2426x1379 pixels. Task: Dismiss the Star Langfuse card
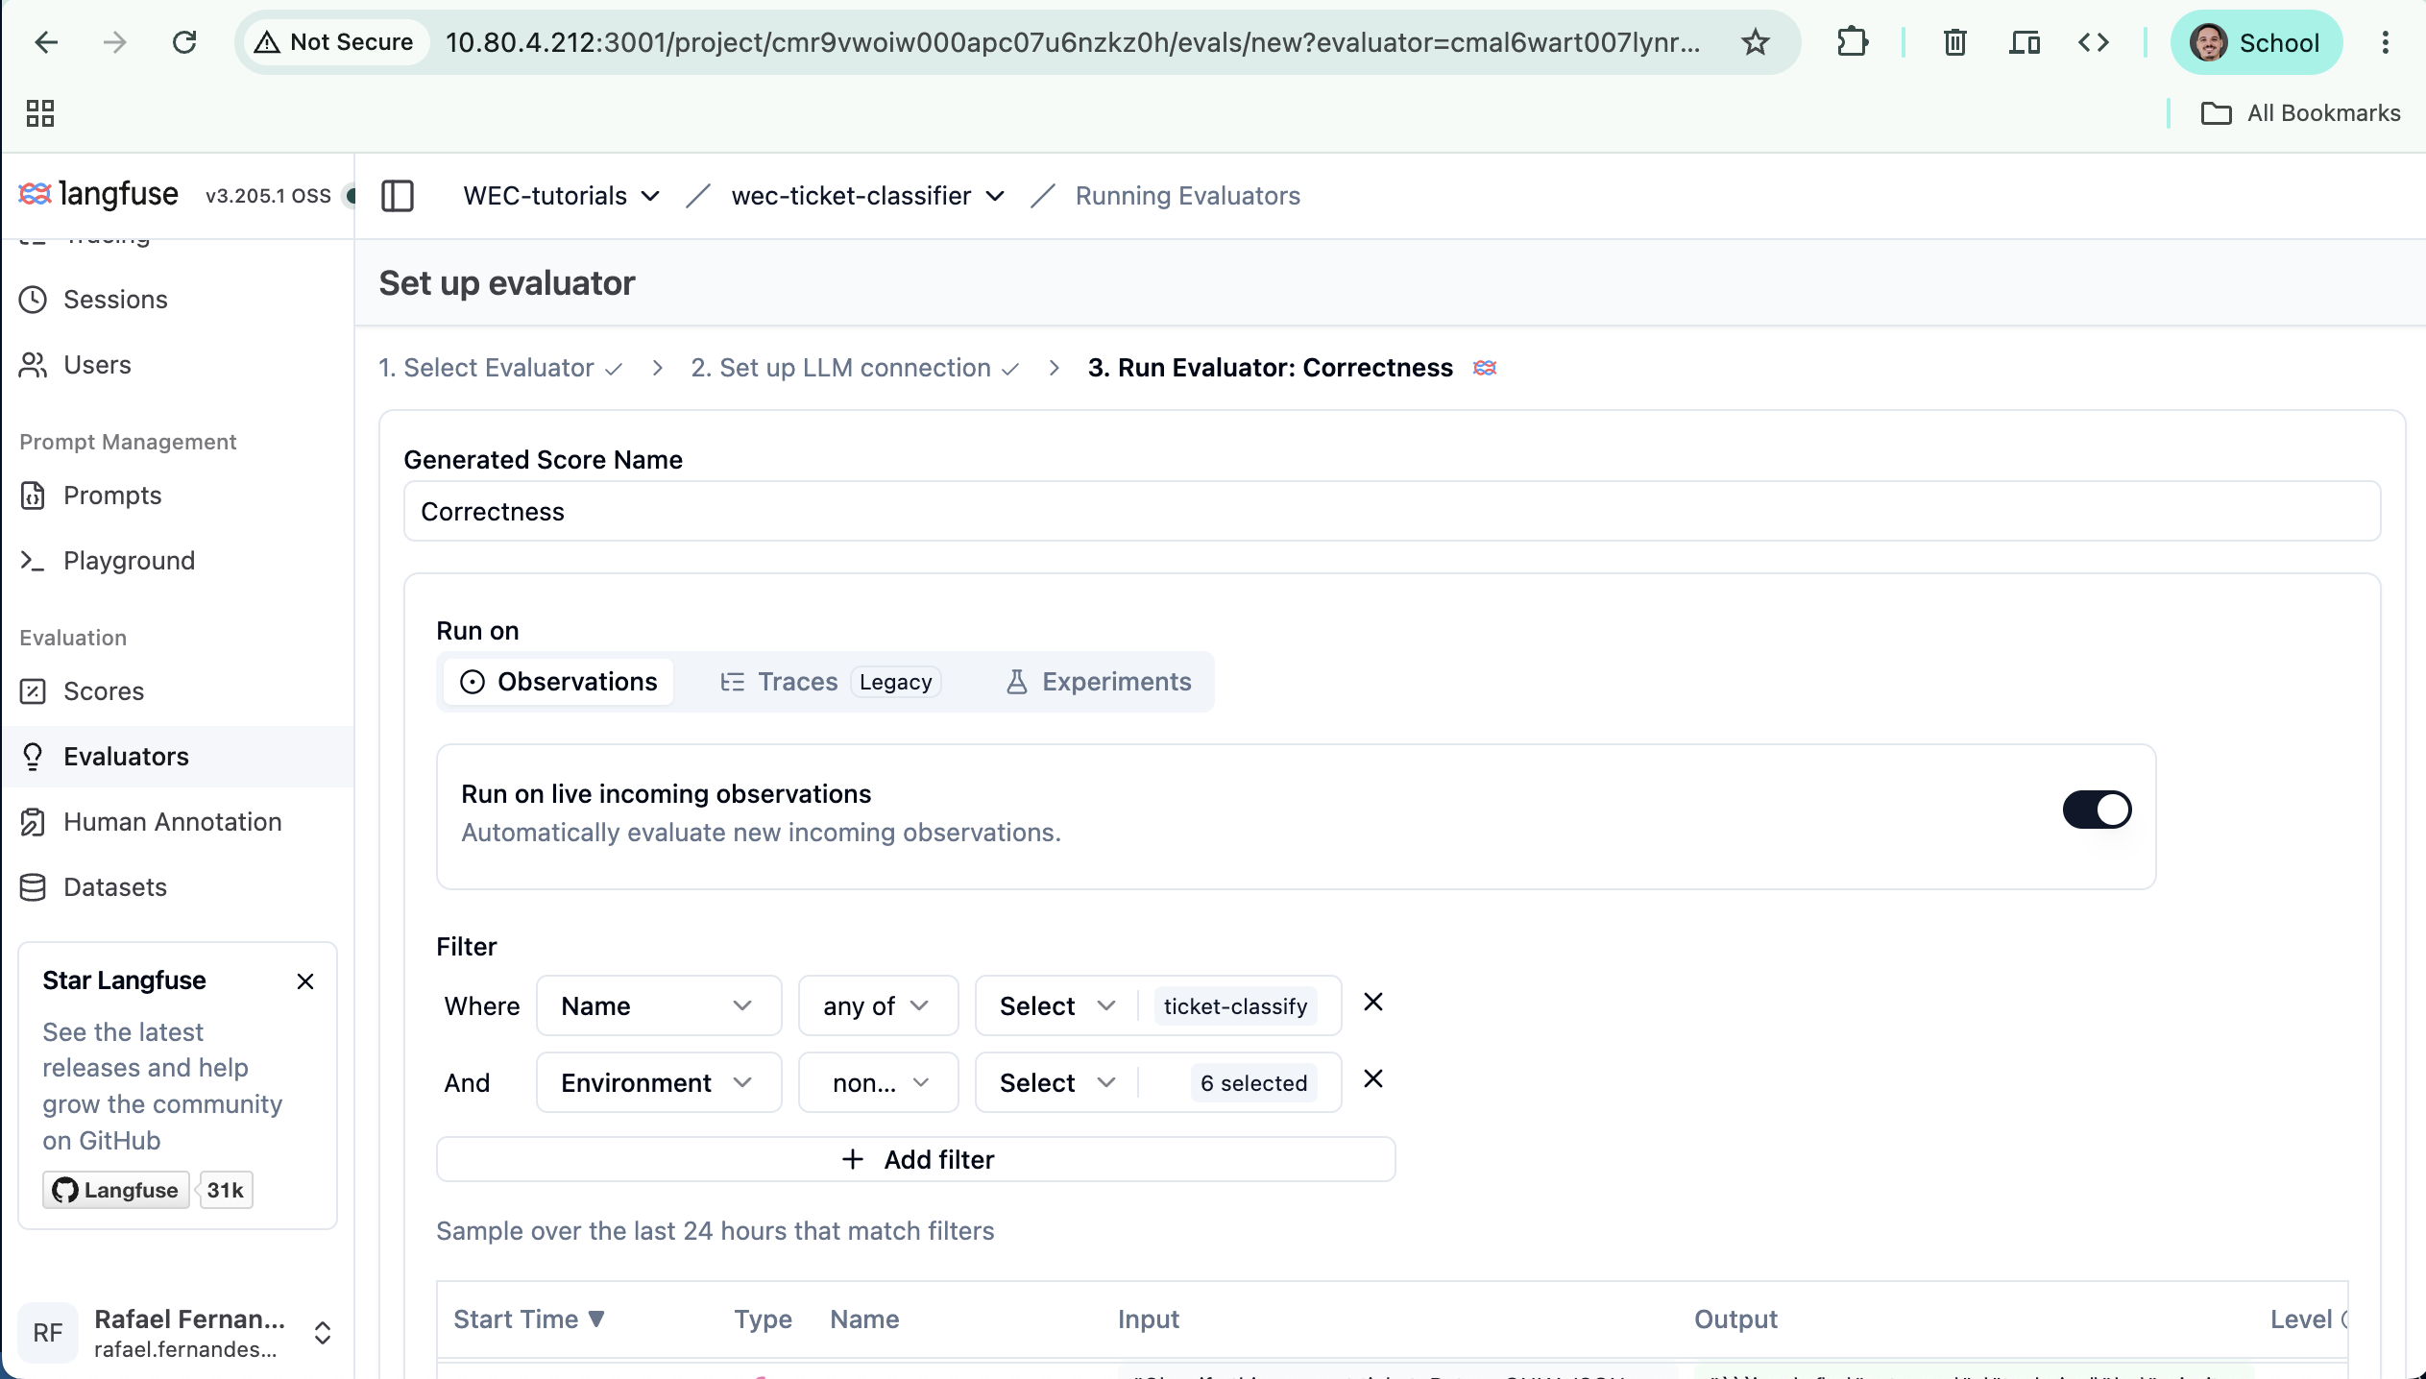[x=305, y=981]
